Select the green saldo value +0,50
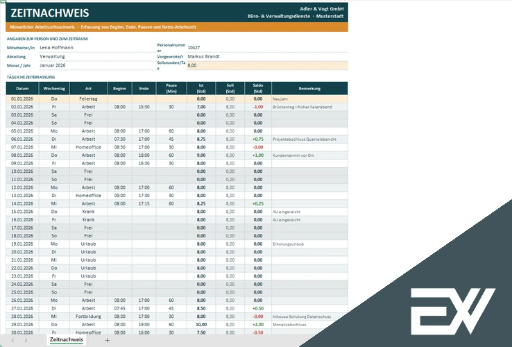The width and height of the screenshot is (512, 347). click(258, 308)
